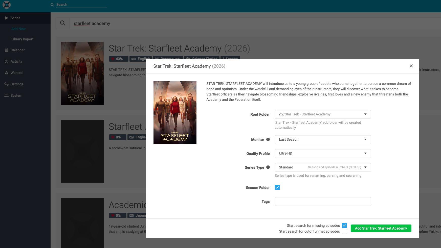Click the Activity clock icon
This screenshot has height=248, width=441.
(x=7, y=61)
